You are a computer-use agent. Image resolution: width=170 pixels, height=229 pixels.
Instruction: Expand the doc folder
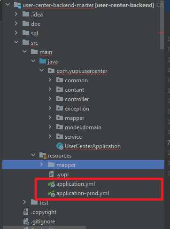pos(16,24)
